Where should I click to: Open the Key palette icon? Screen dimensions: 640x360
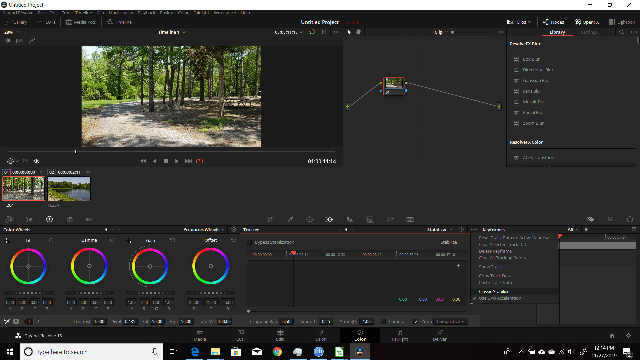click(370, 219)
